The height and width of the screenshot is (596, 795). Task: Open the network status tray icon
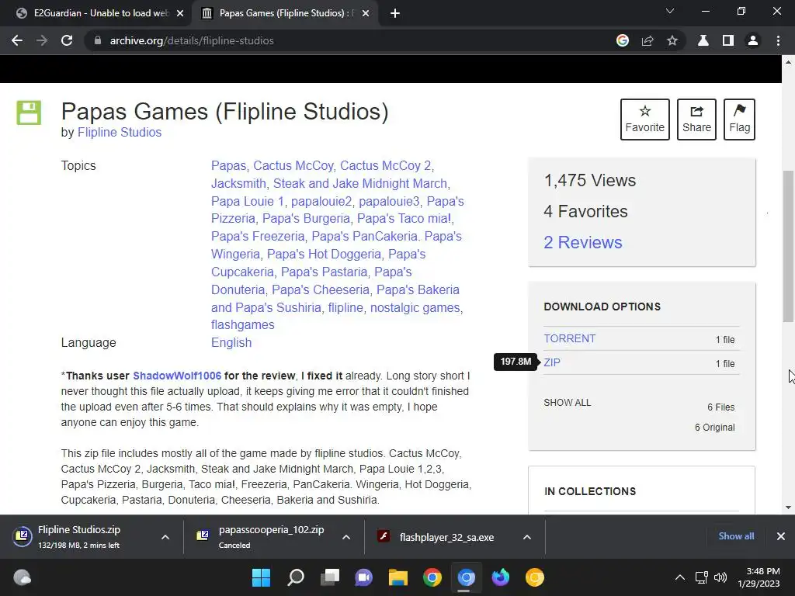tap(702, 577)
